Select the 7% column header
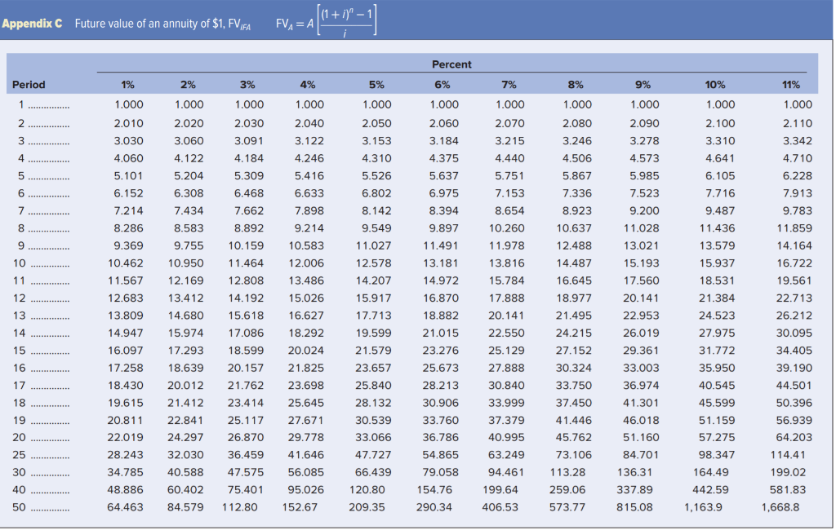Viewport: 836px width, 530px height. coord(509,85)
